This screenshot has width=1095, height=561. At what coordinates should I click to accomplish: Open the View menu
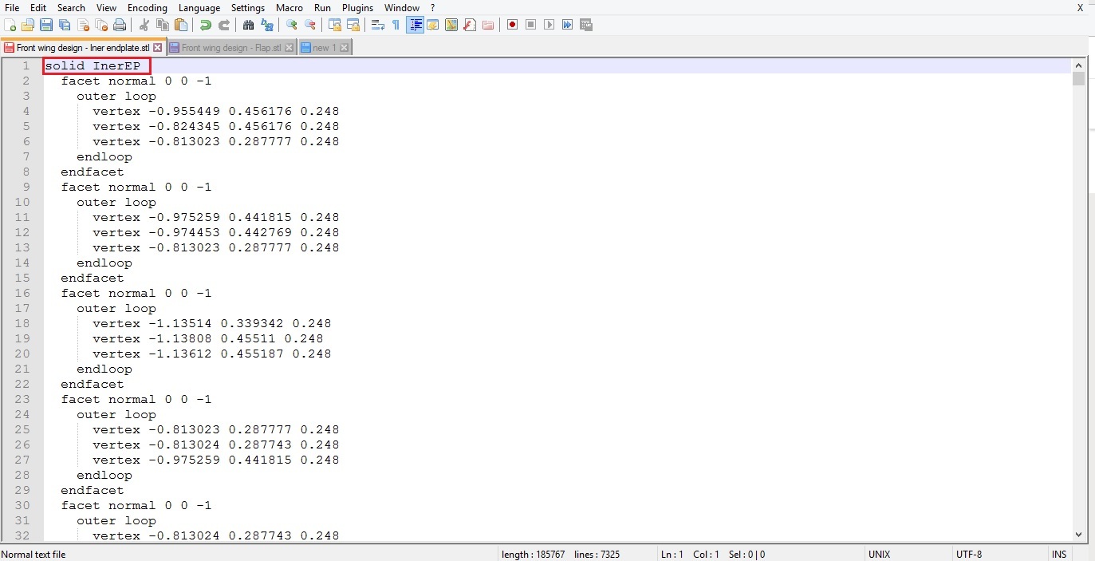pos(106,7)
